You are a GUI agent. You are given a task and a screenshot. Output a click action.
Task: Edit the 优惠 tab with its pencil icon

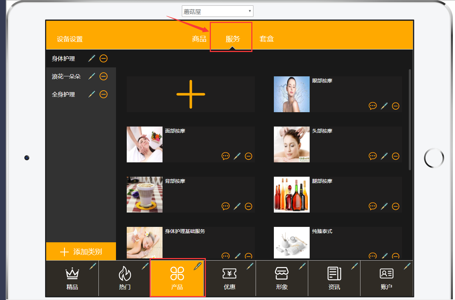pyautogui.click(x=250, y=266)
